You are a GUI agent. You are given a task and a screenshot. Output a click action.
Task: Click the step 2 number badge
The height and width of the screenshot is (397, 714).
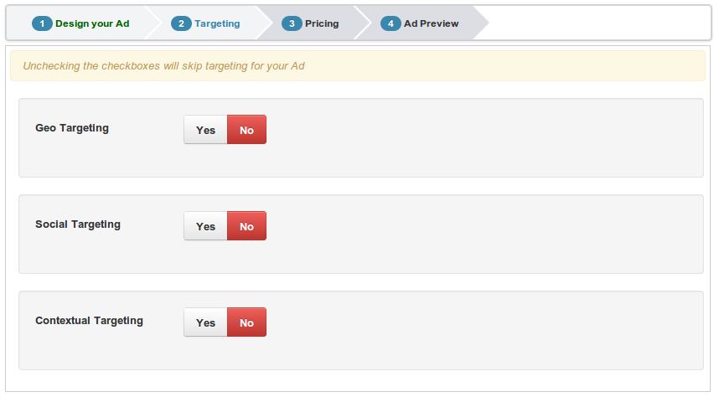click(x=181, y=23)
